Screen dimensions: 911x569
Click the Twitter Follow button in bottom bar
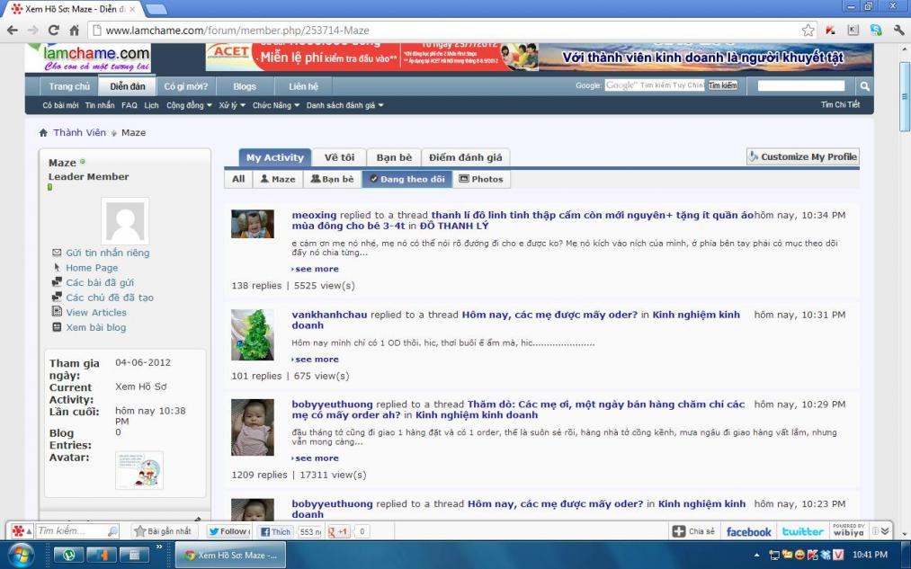229,531
